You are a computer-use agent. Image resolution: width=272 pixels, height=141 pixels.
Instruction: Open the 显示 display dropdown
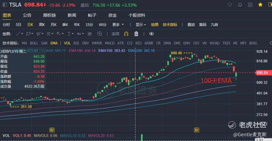[141, 25]
